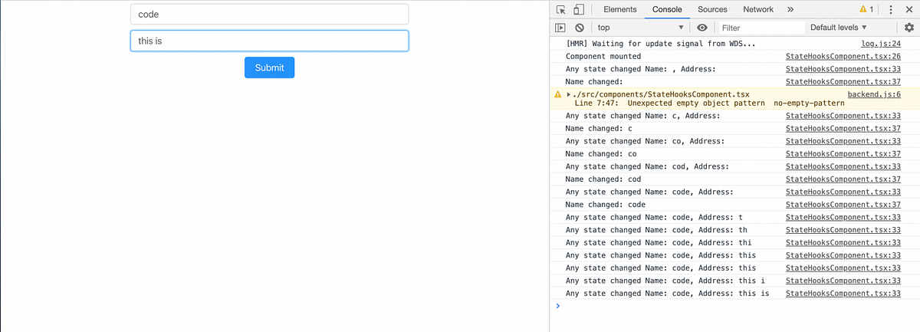This screenshot has width=920, height=332.
Task: Toggle the device toolbar icon
Action: 579,9
